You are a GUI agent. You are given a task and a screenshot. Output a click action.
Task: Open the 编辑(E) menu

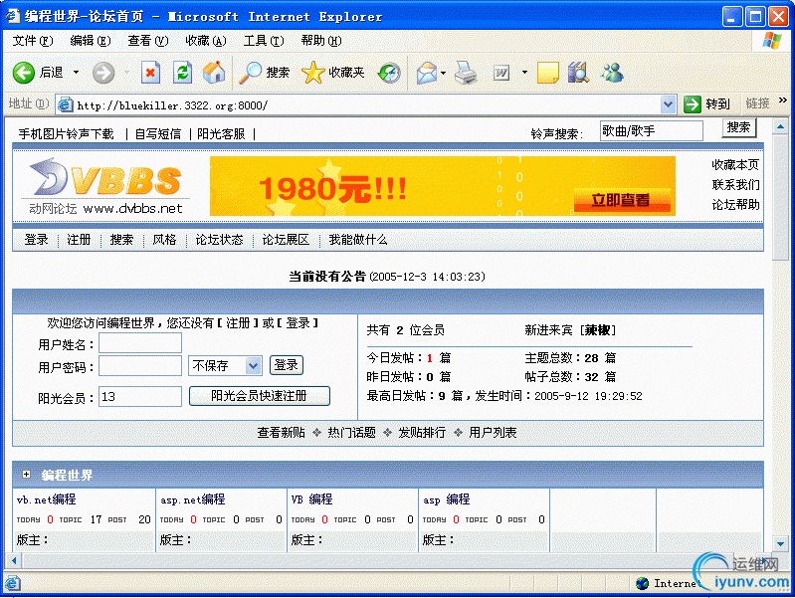[91, 41]
